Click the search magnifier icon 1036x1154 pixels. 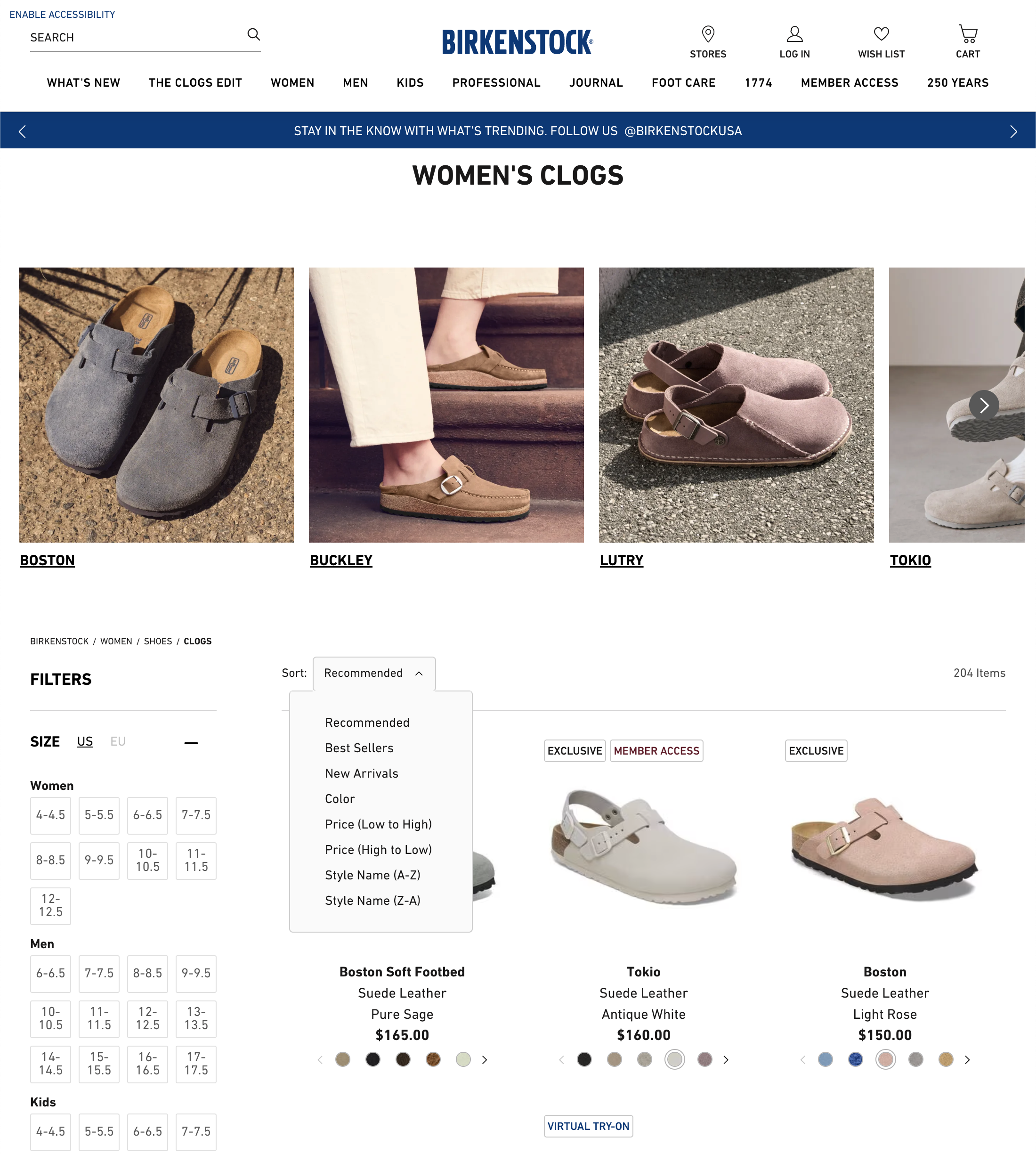point(254,35)
